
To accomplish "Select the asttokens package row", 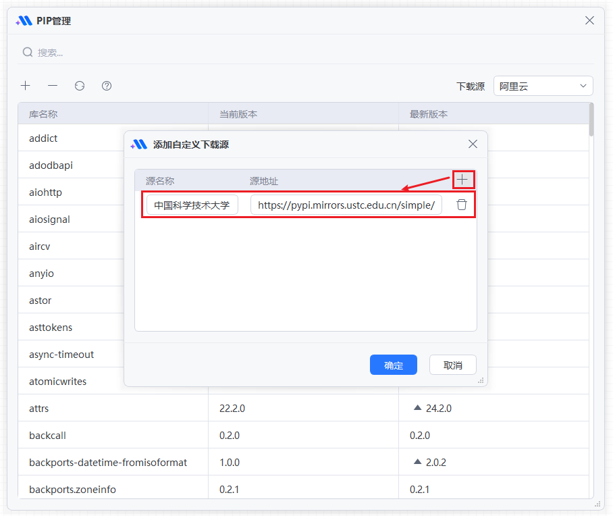I will (71, 327).
